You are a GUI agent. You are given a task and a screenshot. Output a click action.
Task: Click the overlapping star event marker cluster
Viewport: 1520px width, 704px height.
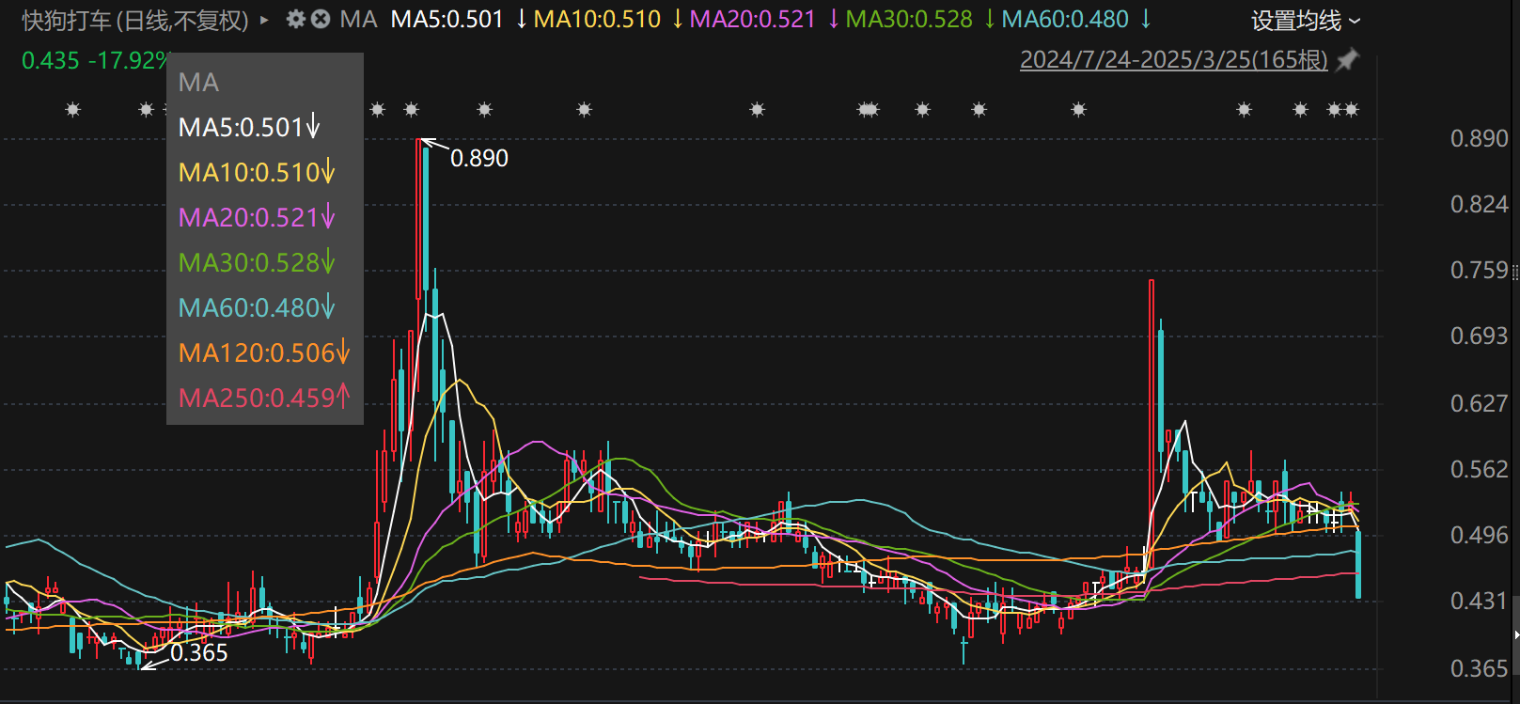coord(869,110)
